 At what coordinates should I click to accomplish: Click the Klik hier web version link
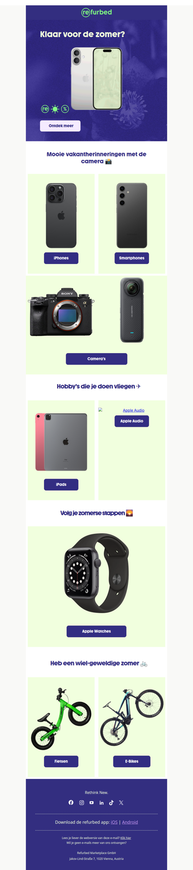(x=125, y=838)
